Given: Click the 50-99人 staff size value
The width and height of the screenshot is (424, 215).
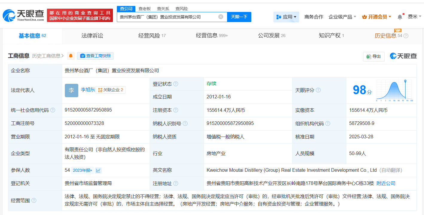Looking at the screenshot, I should [357, 154].
